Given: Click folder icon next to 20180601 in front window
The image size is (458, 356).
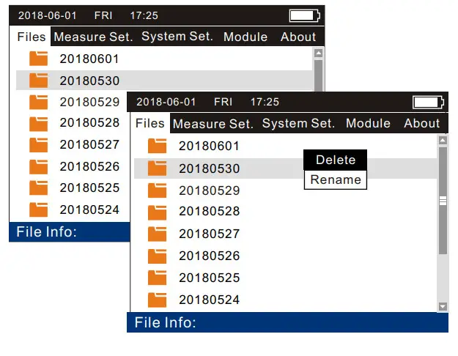Looking at the screenshot, I should coord(157,146).
